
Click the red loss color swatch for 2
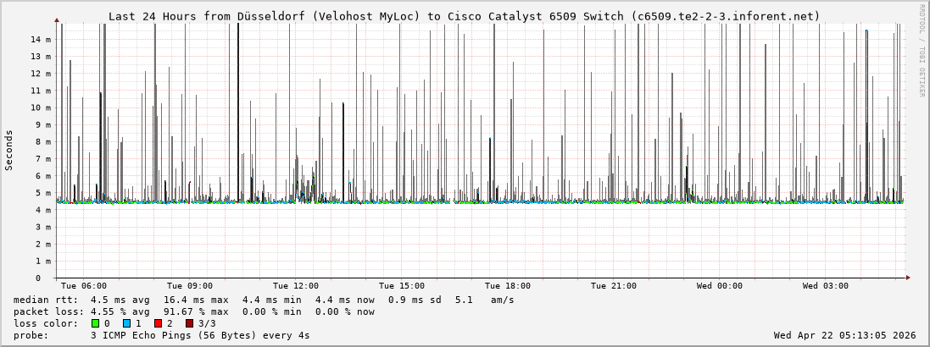158,323
